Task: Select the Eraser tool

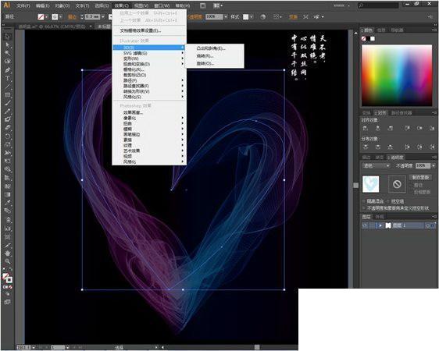Action: pos(7,128)
